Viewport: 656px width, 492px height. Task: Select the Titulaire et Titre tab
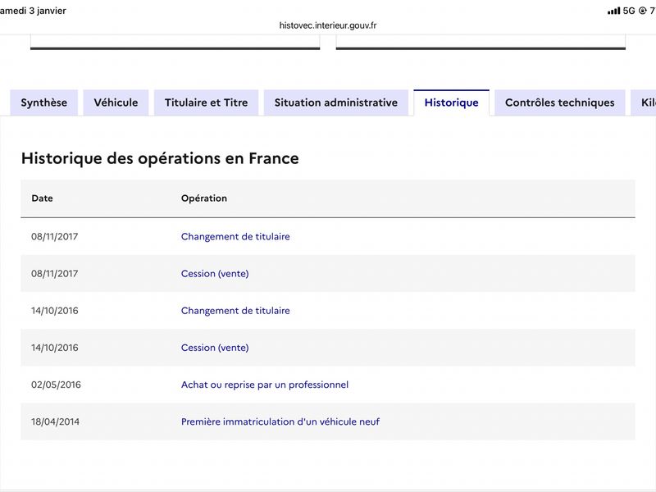click(x=207, y=102)
